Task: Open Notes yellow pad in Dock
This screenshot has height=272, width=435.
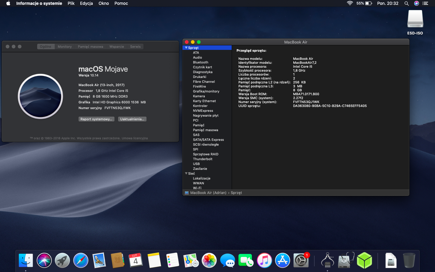Action: [x=154, y=260]
